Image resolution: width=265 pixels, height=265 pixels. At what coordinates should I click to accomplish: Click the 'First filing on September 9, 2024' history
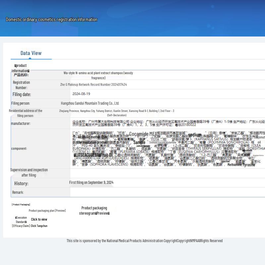pyautogui.click(x=91, y=183)
